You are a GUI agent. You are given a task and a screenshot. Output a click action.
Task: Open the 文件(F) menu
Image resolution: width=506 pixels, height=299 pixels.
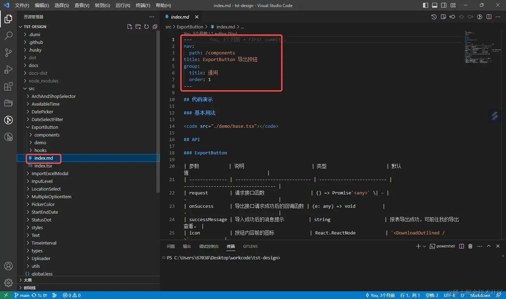point(22,5)
